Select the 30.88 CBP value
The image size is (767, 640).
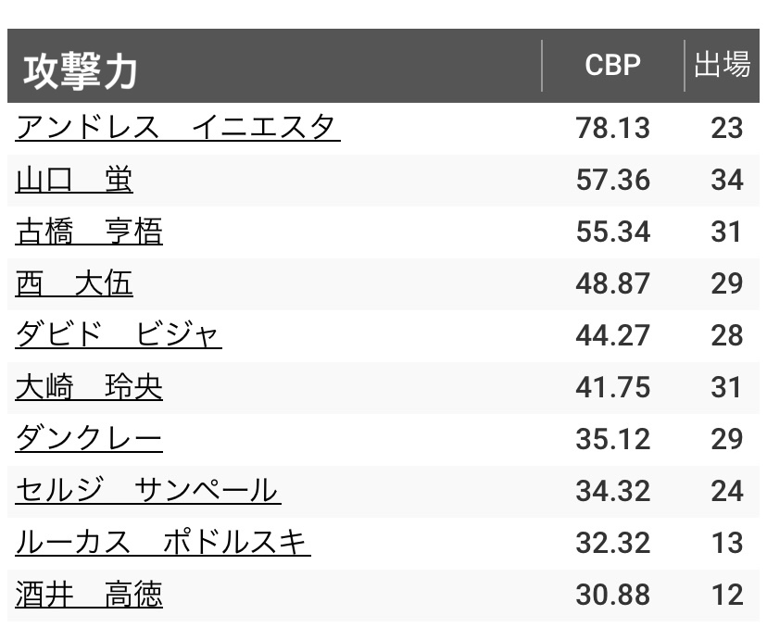click(x=612, y=594)
